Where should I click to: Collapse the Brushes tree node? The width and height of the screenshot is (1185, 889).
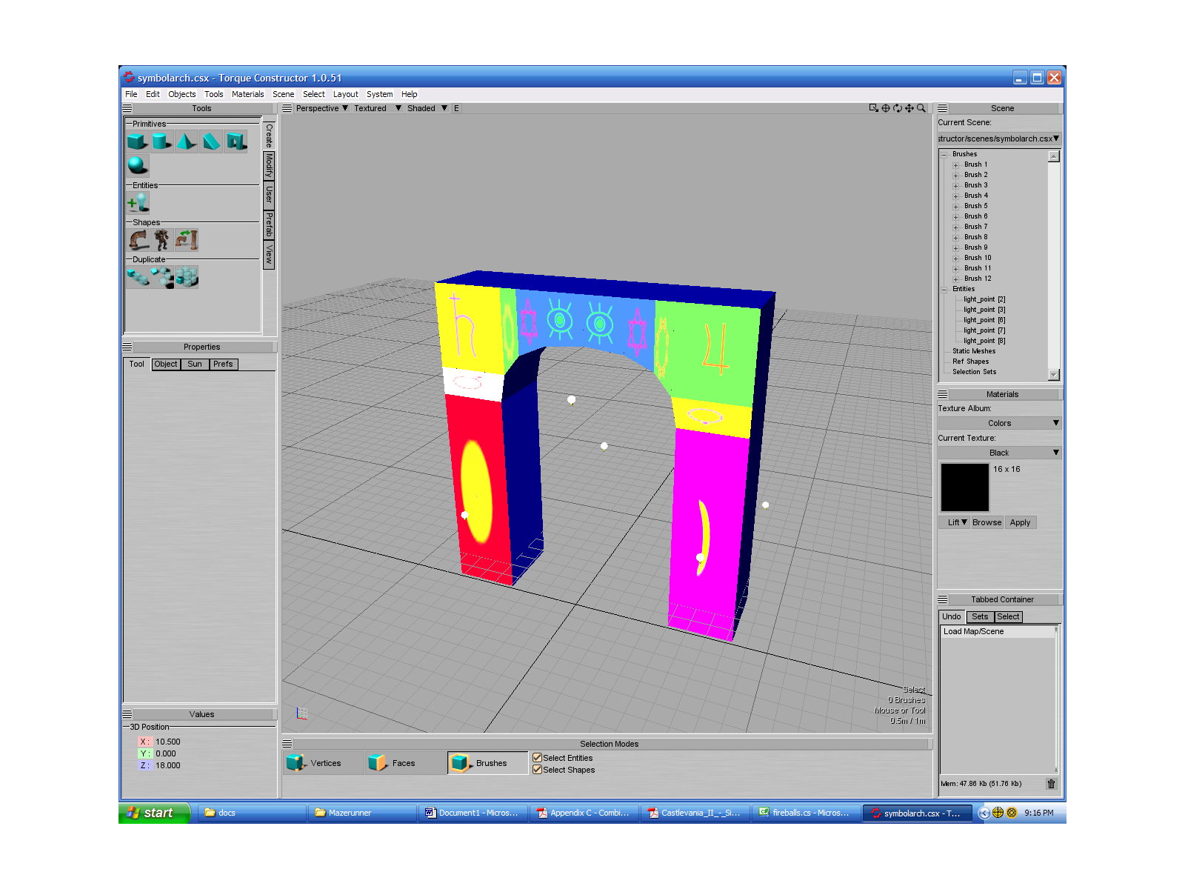click(x=944, y=155)
